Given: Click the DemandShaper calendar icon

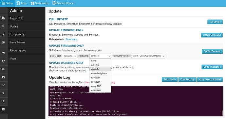Looking at the screenshot, I should coord(54,3).
